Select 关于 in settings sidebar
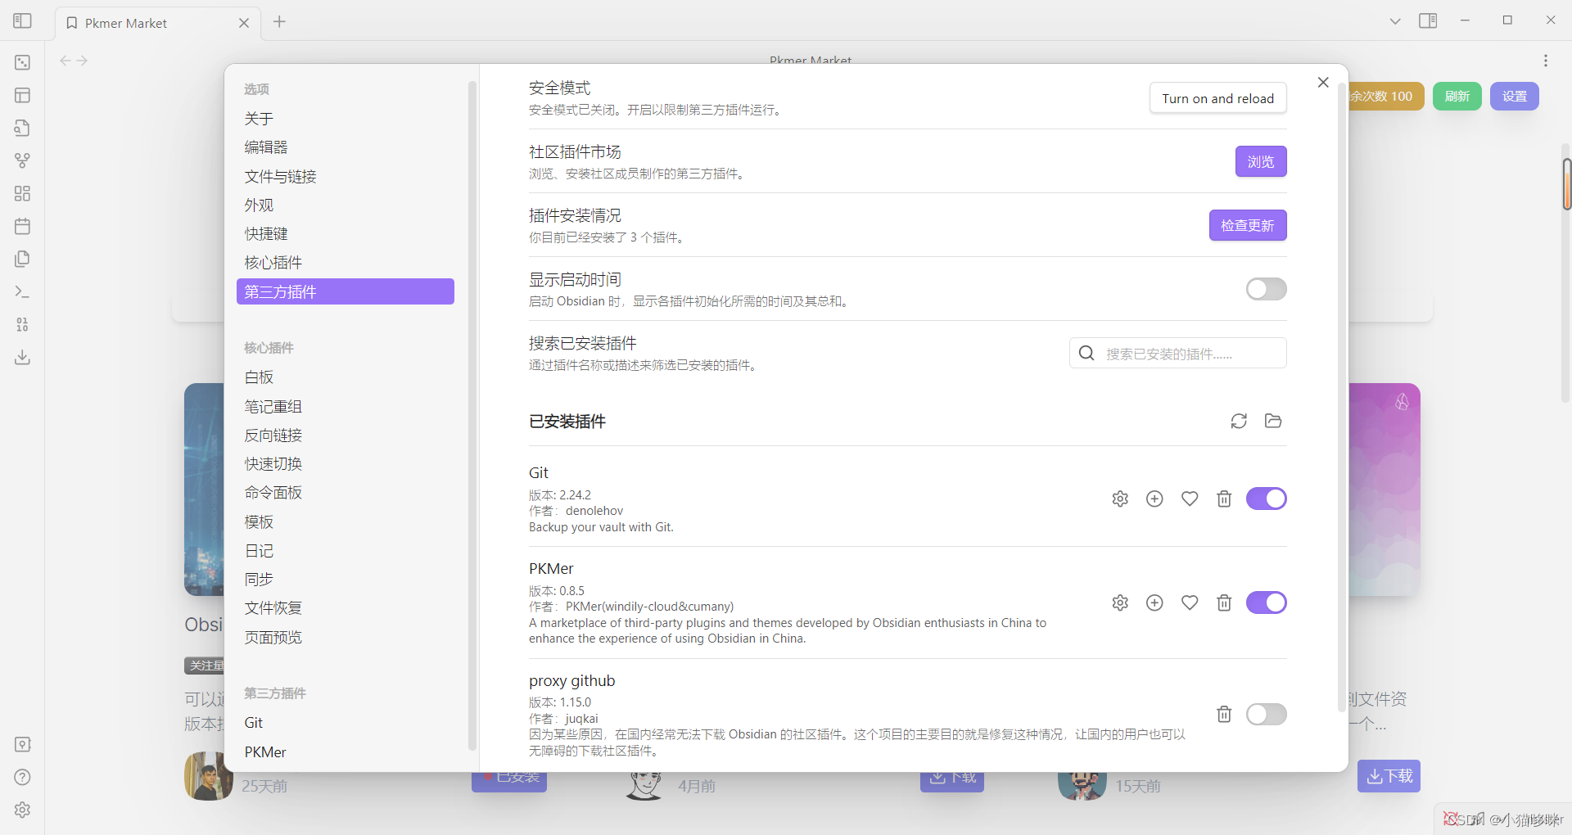 pyautogui.click(x=346, y=119)
